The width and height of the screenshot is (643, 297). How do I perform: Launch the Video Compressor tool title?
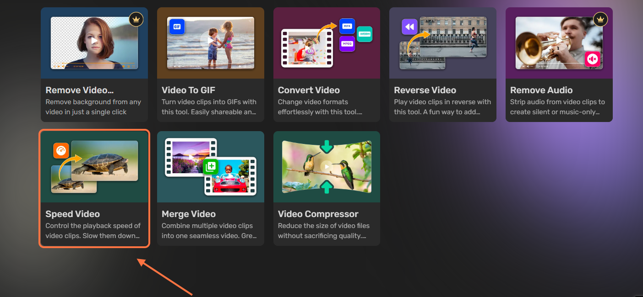pyautogui.click(x=318, y=214)
